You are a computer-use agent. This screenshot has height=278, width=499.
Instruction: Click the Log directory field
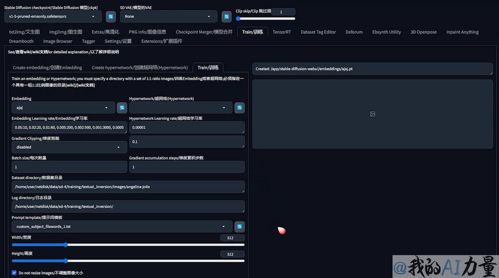tap(128, 206)
